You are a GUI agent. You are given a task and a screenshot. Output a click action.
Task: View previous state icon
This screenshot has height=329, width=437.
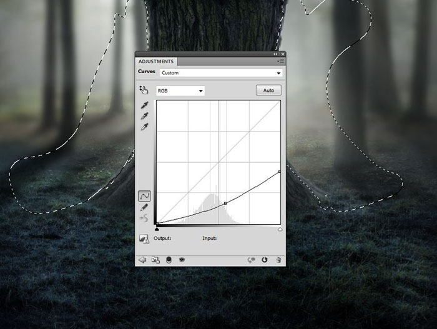251,260
